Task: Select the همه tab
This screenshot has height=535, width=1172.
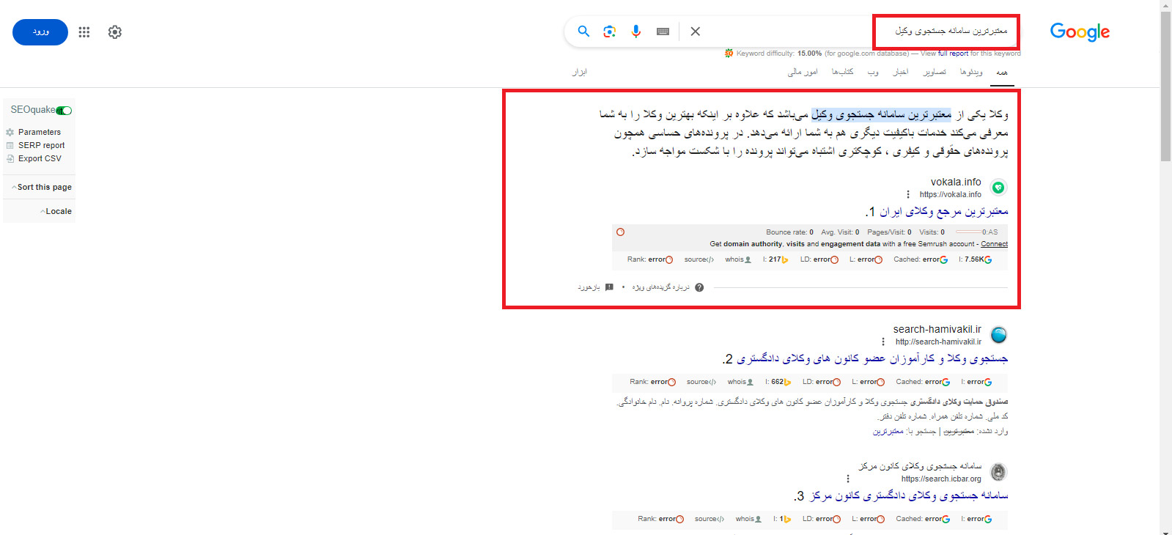Action: point(1002,72)
